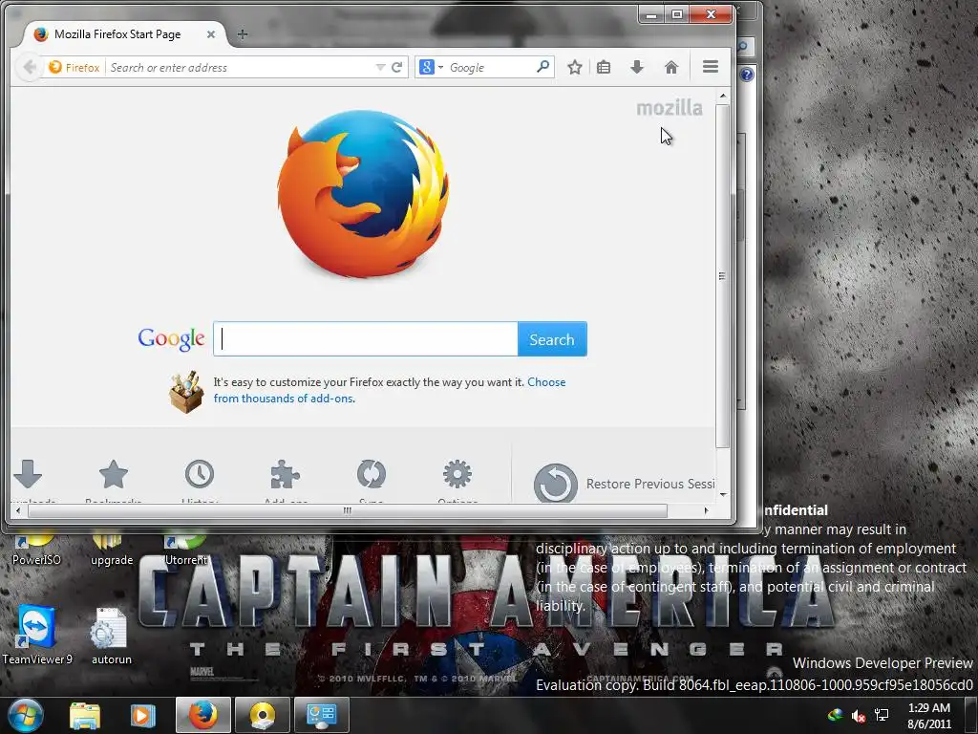Image resolution: width=978 pixels, height=734 pixels.
Task: Open the Google search engine selector dropdown
Action: 431,67
